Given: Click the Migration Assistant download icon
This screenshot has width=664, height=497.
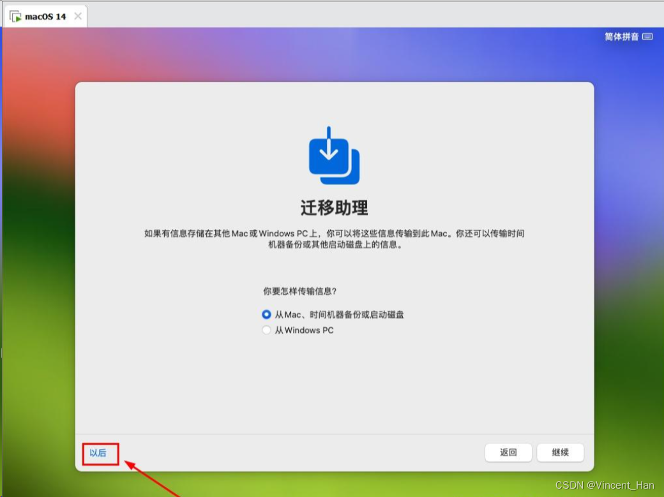Looking at the screenshot, I should [x=334, y=156].
